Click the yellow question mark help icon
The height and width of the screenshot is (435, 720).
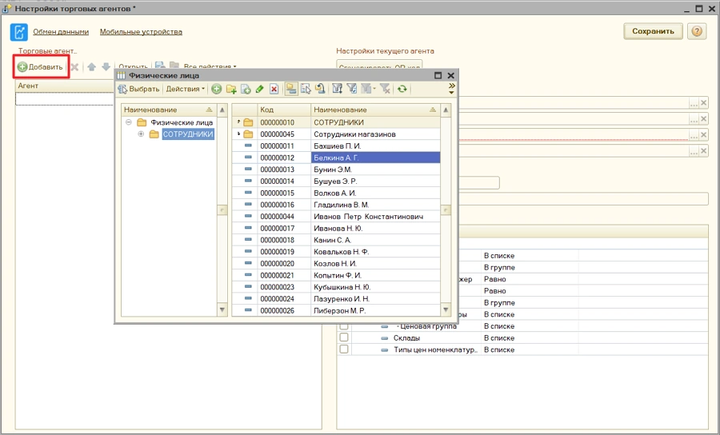[697, 31]
